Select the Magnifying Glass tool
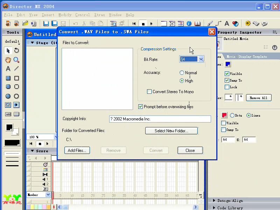The image size is (280, 210). [x=16, y=60]
